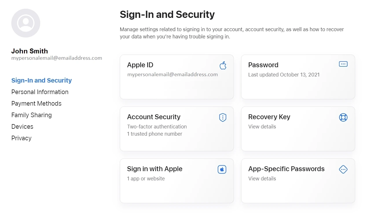Open Account Security card heading
The width and height of the screenshot is (380, 213).
(154, 117)
